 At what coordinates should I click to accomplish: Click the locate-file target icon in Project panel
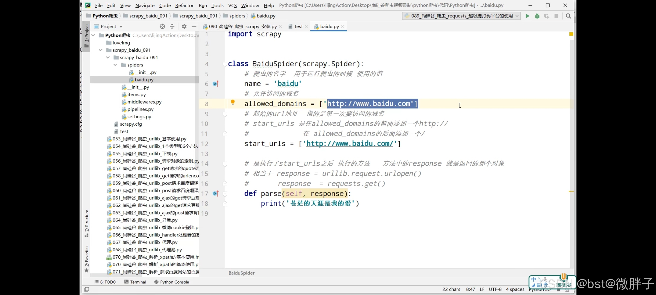pos(162,26)
